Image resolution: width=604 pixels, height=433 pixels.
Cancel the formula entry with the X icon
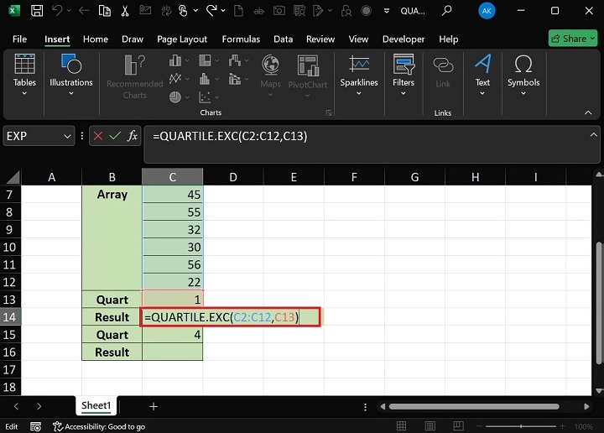click(x=98, y=136)
